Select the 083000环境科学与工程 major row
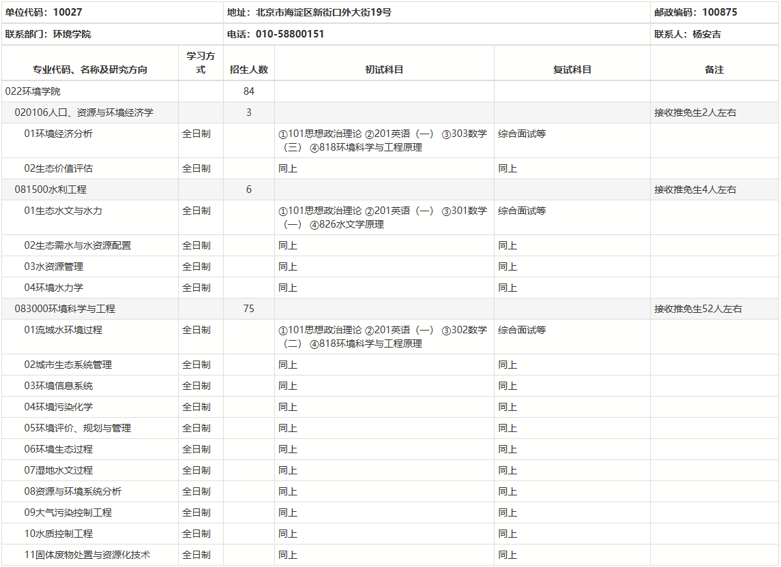 point(65,309)
